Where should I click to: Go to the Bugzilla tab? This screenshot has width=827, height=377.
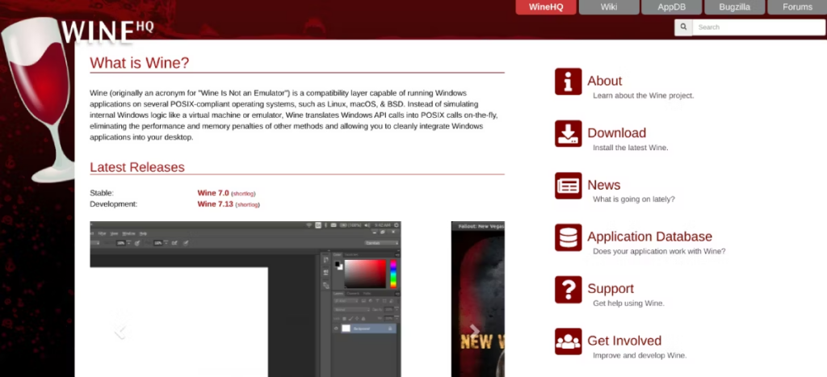[x=734, y=6]
